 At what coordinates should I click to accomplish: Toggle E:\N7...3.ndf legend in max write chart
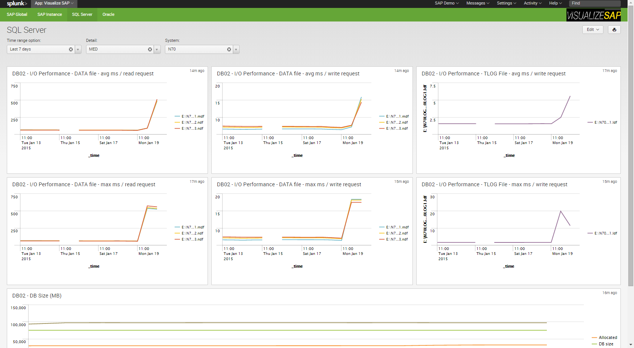394,239
